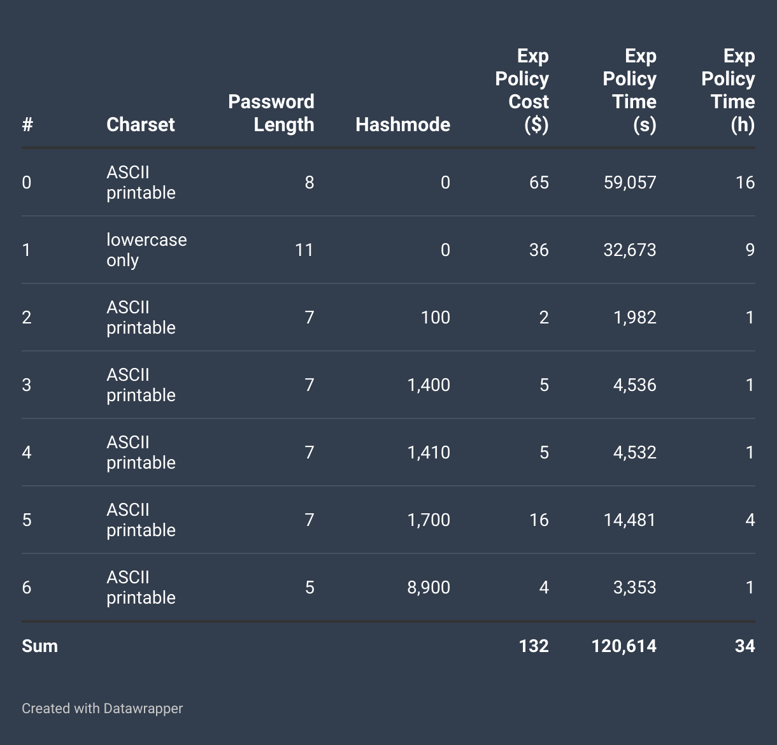Select the hashmode 1,700 cell
The width and height of the screenshot is (777, 745).
click(x=429, y=520)
